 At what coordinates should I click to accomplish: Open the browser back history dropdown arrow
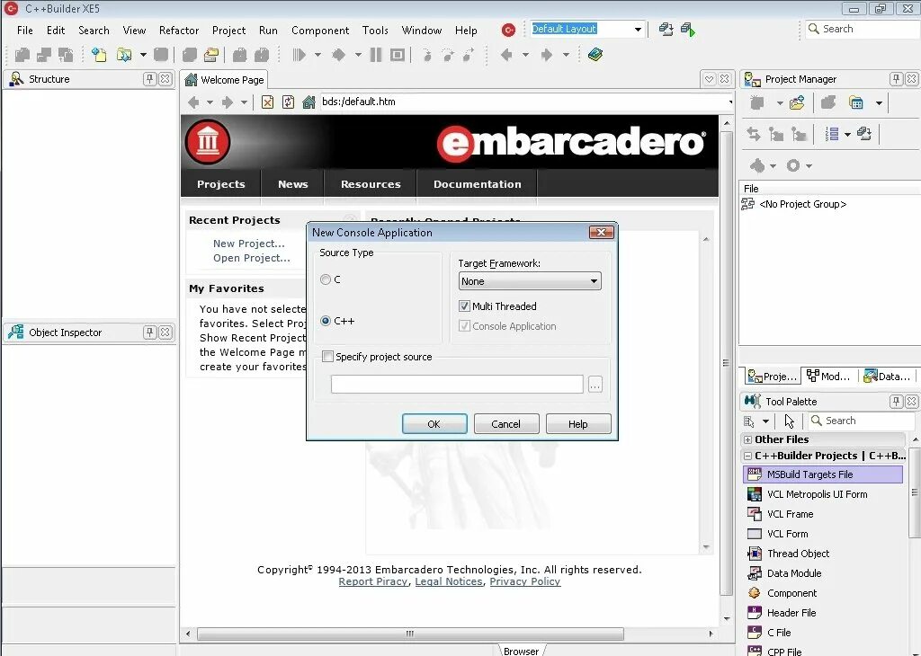tap(210, 102)
